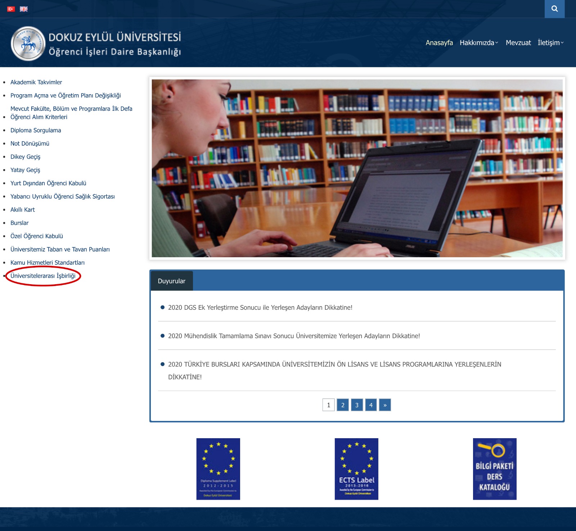
Task: Open the circled Üniversitelerarası İşbirliği link
Action: coord(43,276)
